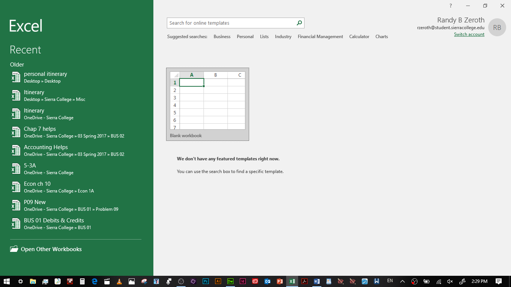Launch InDesign from the taskbar

243,281
